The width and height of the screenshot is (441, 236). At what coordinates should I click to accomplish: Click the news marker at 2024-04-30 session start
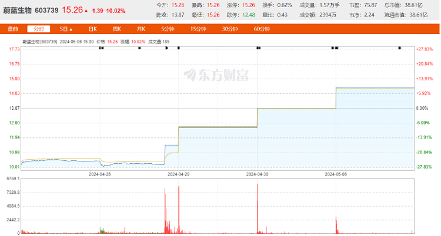pyautogui.click(x=259, y=48)
